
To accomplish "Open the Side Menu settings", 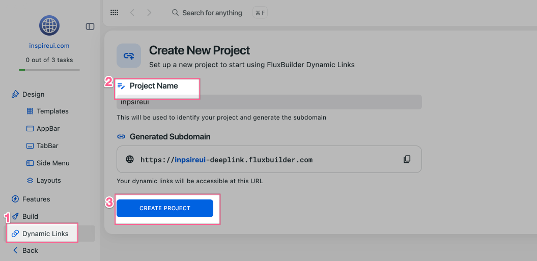I will click(x=52, y=163).
